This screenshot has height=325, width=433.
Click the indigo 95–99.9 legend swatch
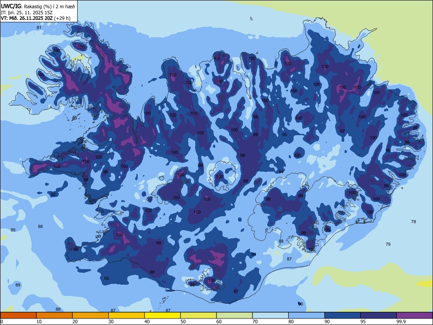378,315
